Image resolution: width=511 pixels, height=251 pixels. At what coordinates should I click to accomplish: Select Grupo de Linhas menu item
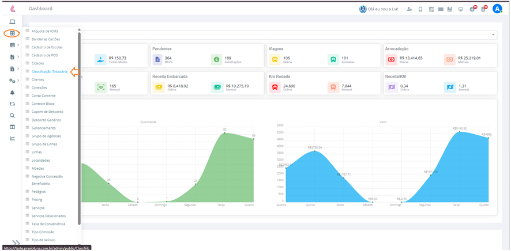pyautogui.click(x=44, y=144)
